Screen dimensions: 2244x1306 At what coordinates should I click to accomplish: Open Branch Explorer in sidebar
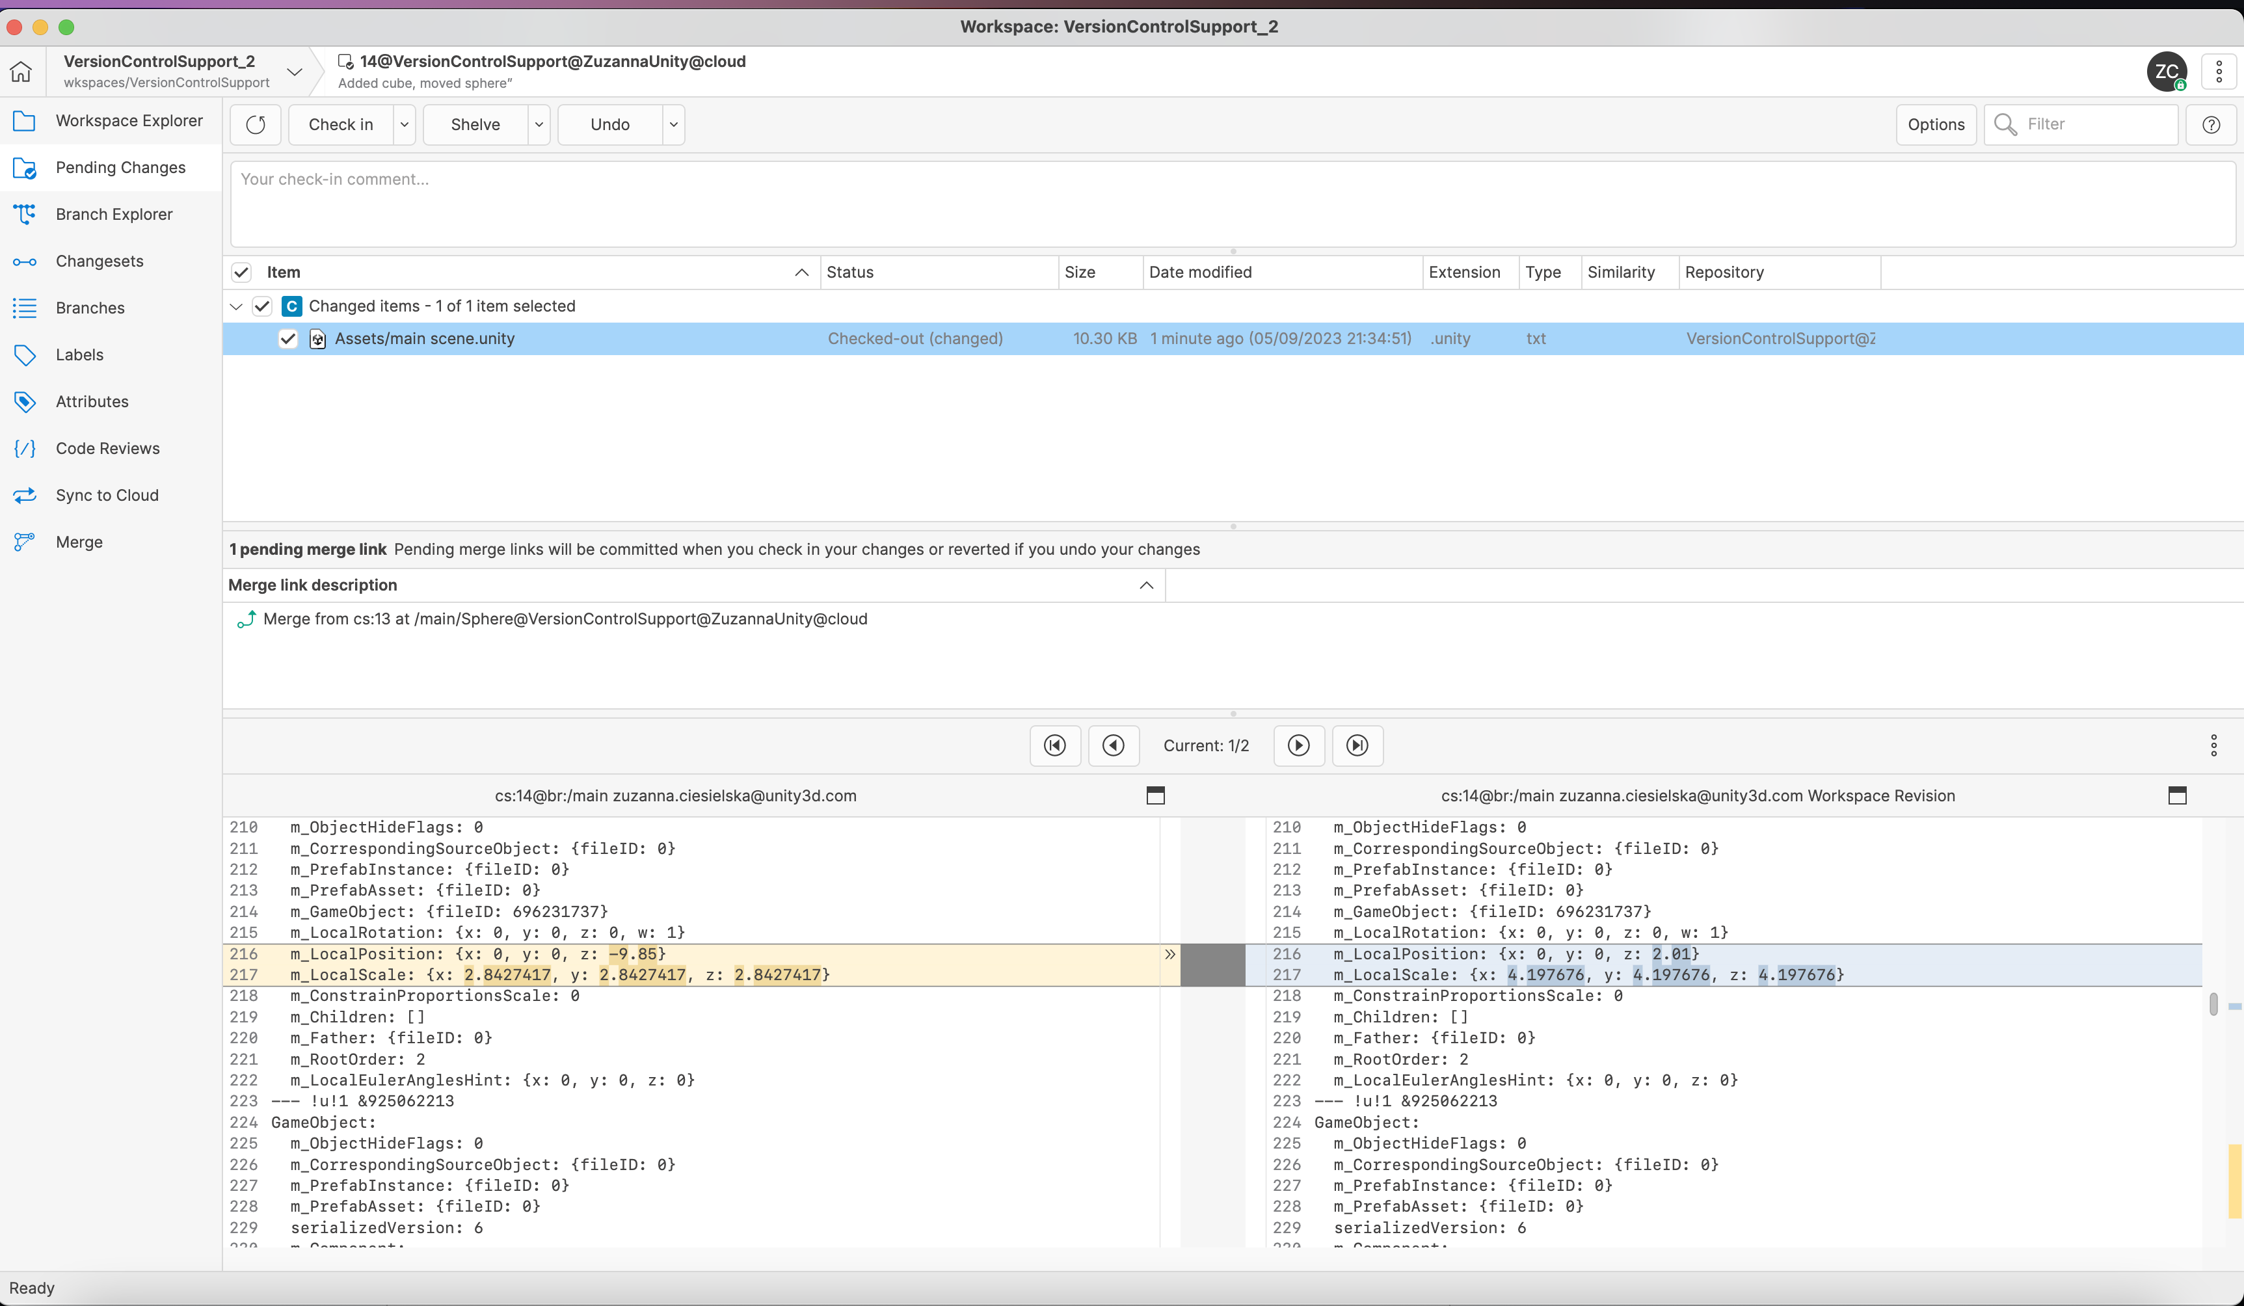(114, 215)
